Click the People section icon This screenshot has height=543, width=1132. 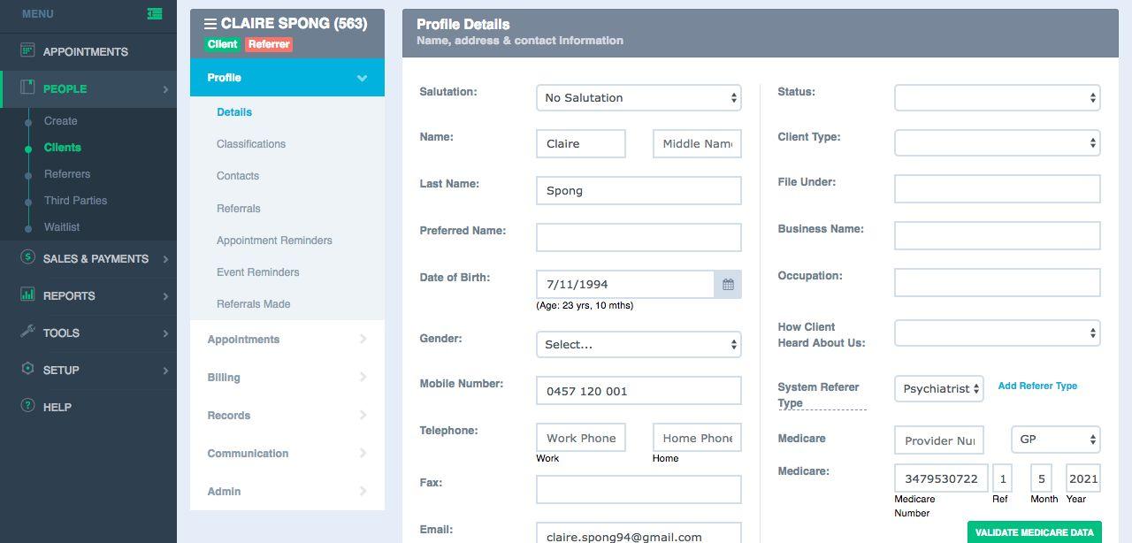pyautogui.click(x=27, y=88)
